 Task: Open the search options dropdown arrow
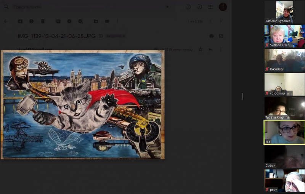click(x=167, y=7)
